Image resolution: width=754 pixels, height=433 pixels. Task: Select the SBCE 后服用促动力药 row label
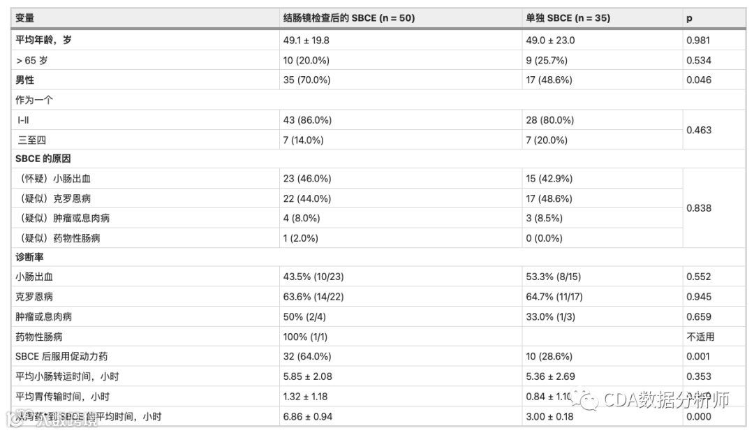[61, 356]
